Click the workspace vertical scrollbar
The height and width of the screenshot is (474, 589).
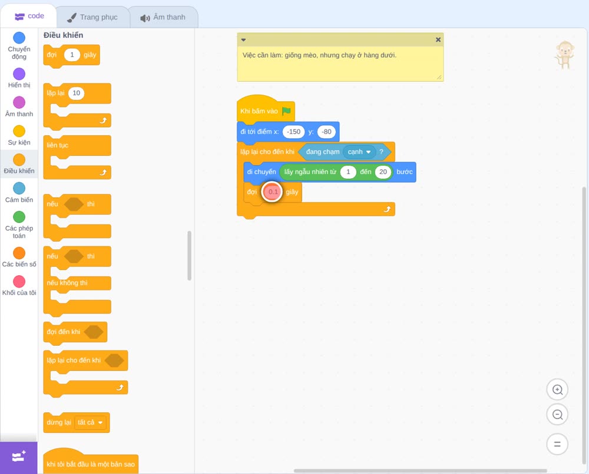tap(584, 325)
